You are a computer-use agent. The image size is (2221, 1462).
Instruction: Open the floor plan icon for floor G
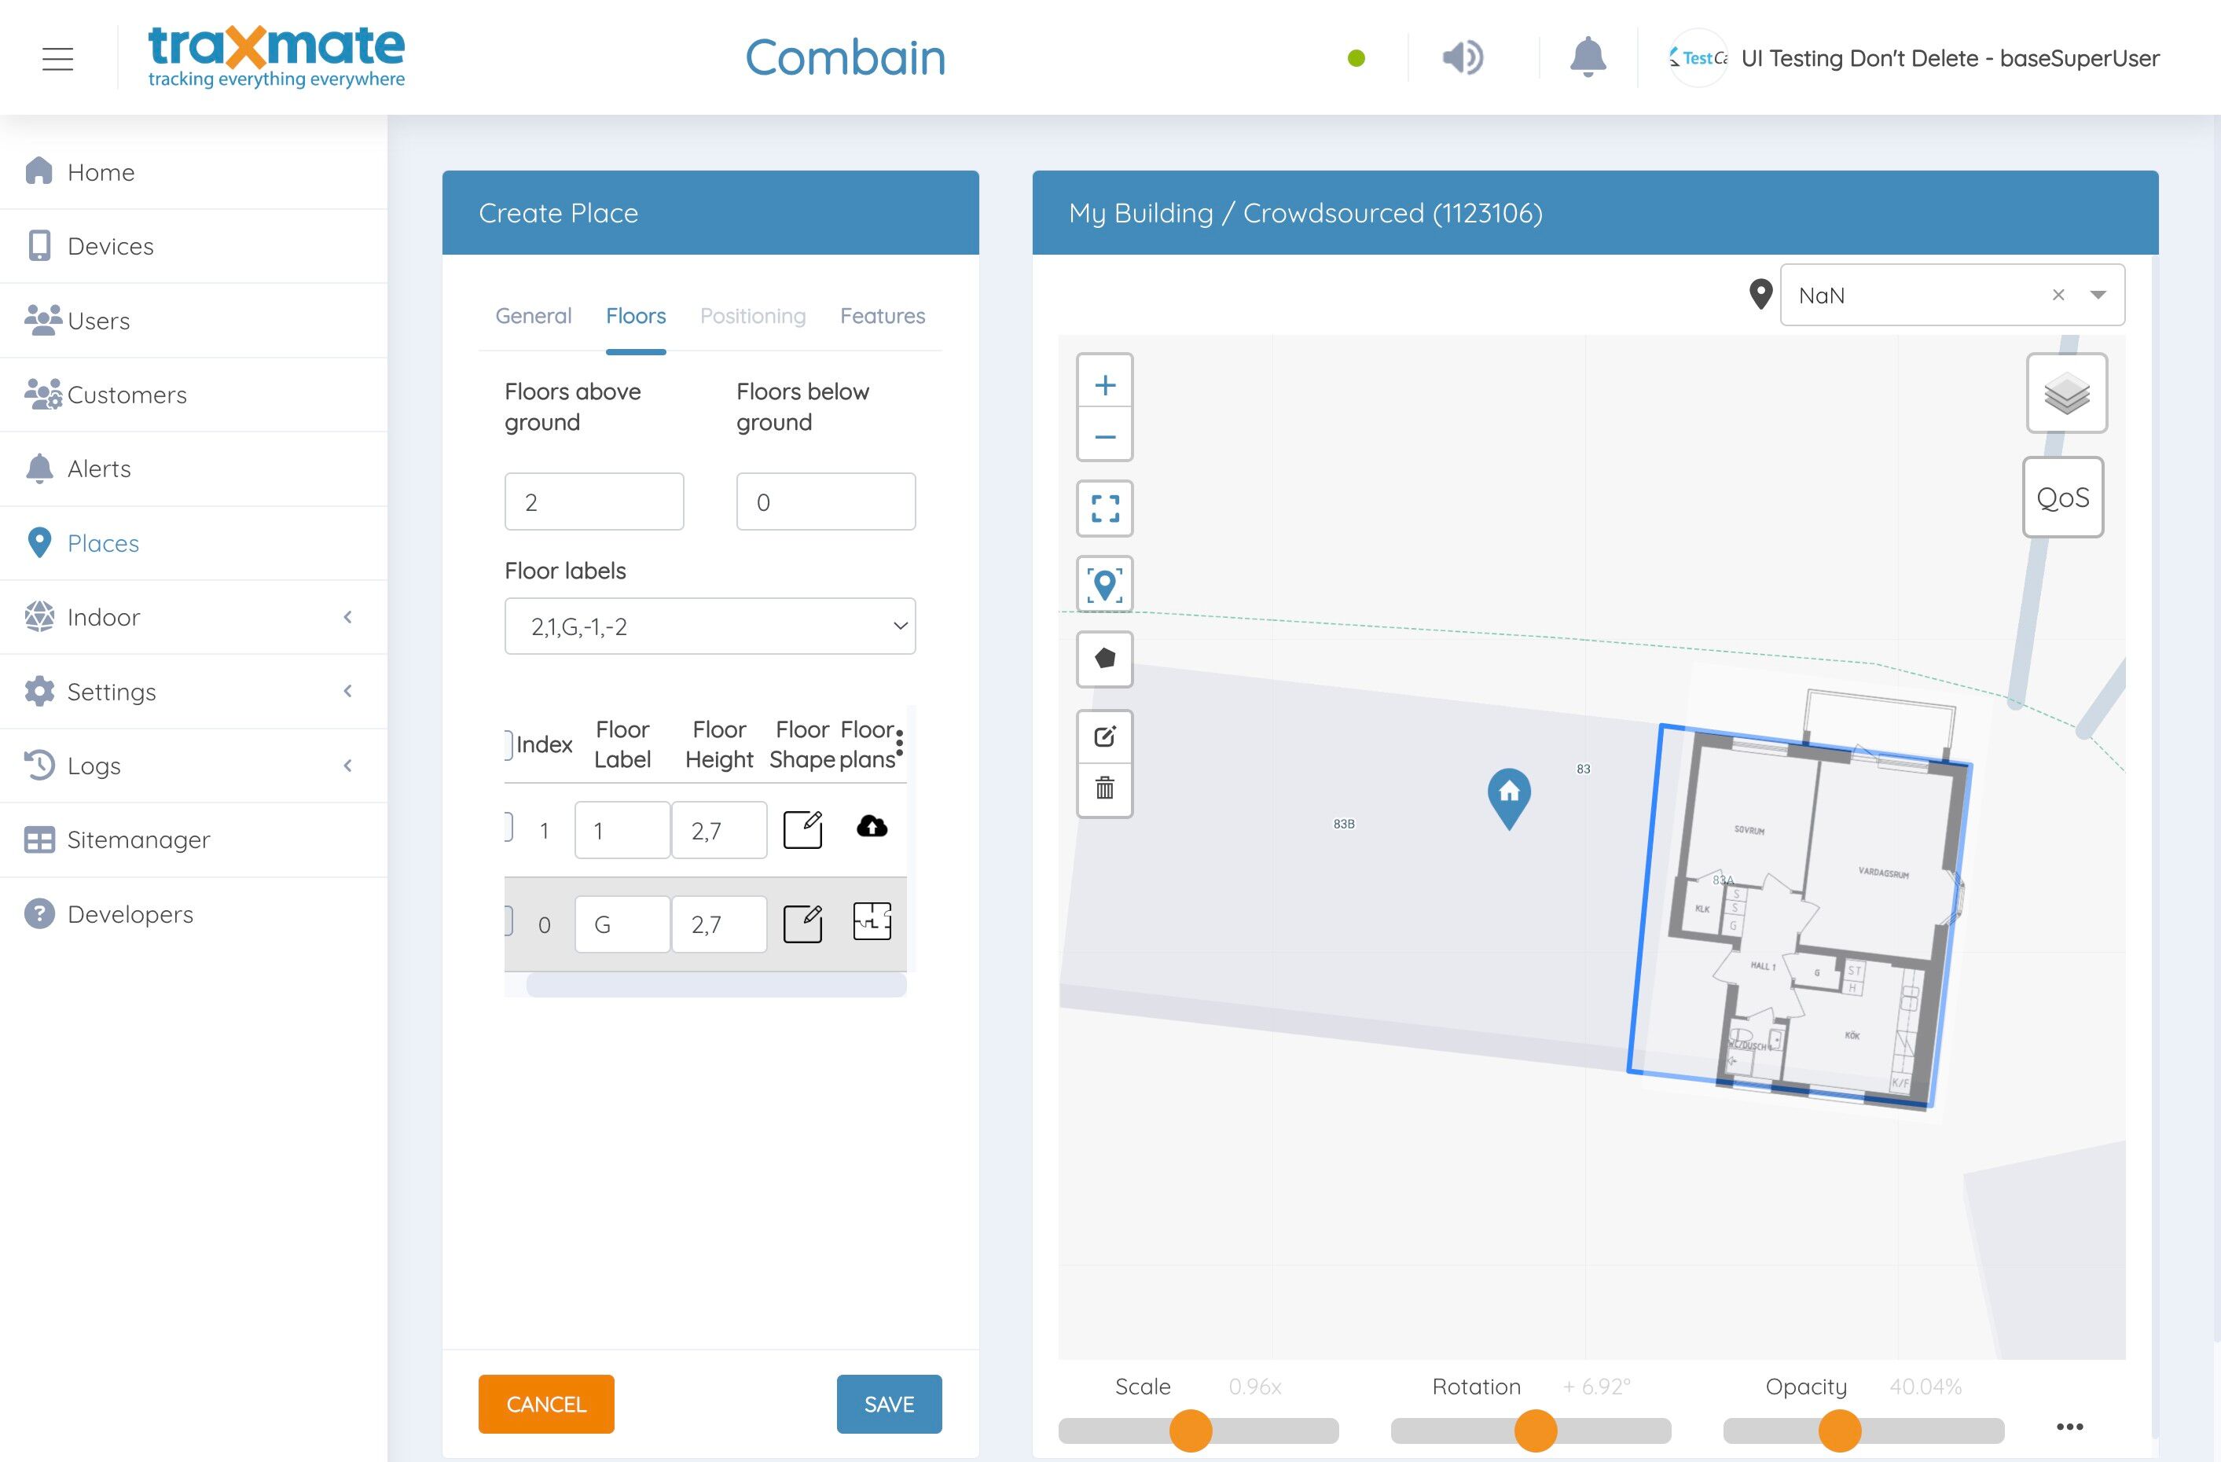[x=872, y=921]
